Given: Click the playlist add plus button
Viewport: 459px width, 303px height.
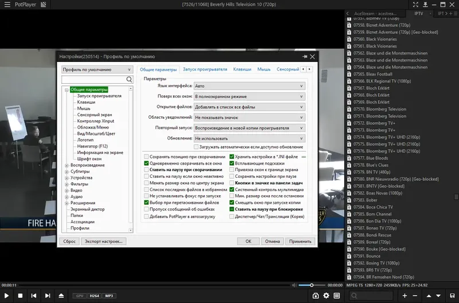Looking at the screenshot, I should [x=404, y=296].
